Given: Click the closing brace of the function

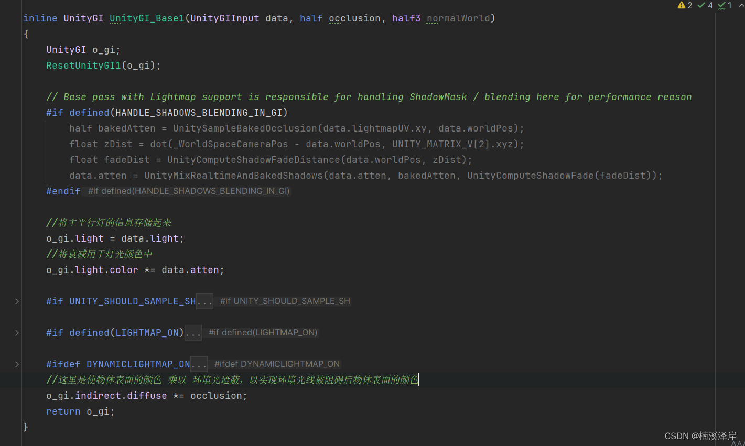Looking at the screenshot, I should pyautogui.click(x=26, y=427).
